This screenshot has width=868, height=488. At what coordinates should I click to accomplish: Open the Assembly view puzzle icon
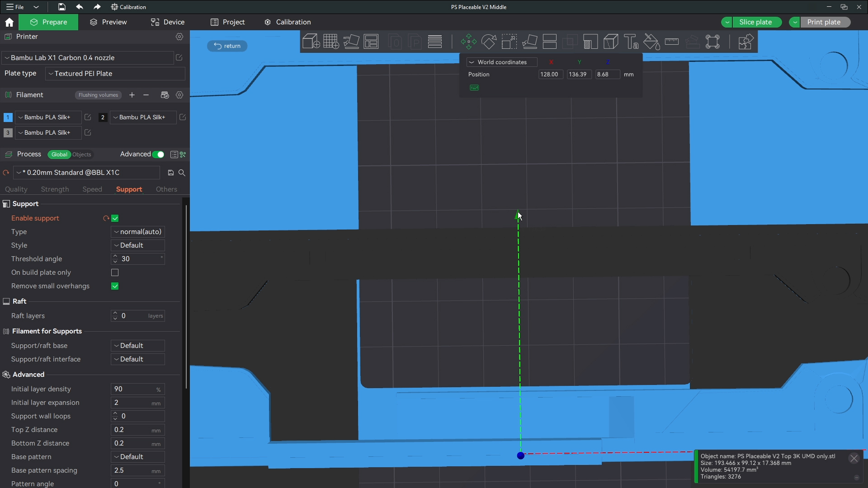point(745,42)
